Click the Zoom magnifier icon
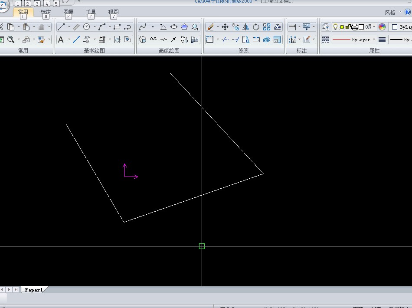The image size is (412, 308). (11, 39)
